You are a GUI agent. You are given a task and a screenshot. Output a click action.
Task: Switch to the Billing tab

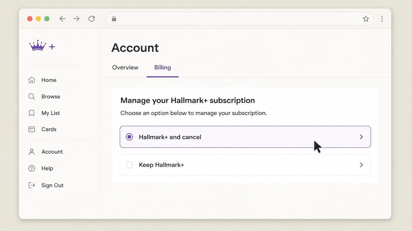point(163,67)
